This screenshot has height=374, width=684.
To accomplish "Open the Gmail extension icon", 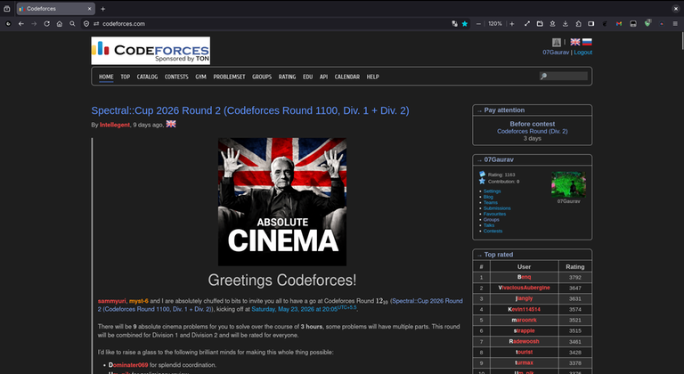I will coord(619,24).
